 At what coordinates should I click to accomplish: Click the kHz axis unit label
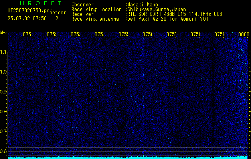4,33
